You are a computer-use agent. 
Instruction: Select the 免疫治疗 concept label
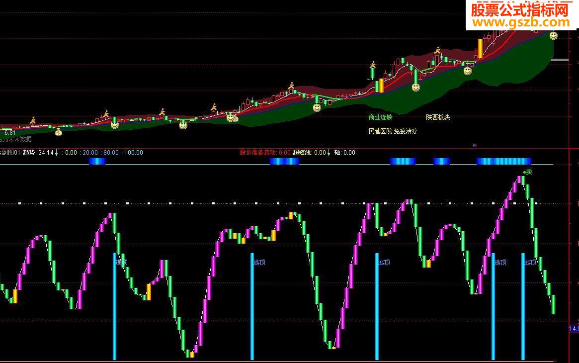tap(406, 131)
